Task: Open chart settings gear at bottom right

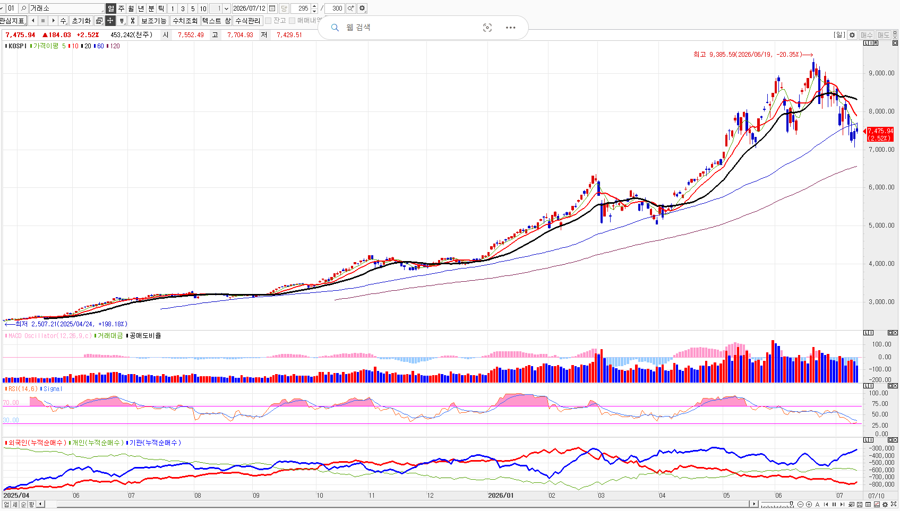Action: pyautogui.click(x=885, y=504)
